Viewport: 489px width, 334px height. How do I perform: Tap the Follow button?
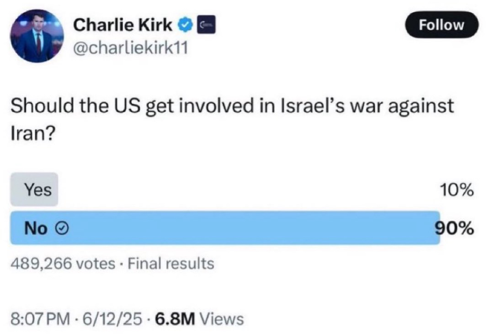point(441,25)
